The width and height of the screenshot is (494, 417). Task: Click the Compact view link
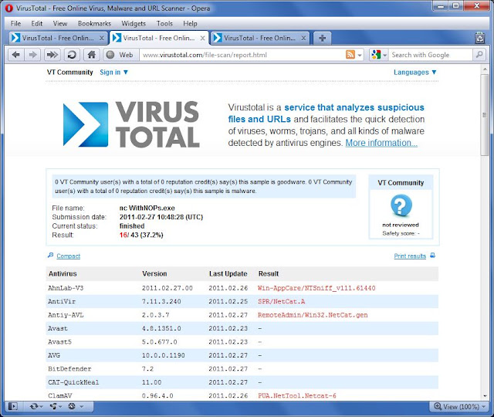pos(69,256)
